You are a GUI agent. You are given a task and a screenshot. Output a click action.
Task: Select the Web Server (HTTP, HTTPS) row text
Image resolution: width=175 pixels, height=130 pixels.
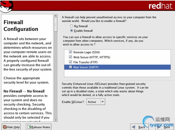[x=92, y=57]
